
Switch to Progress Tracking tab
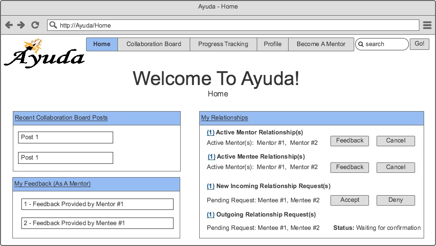[x=223, y=44]
